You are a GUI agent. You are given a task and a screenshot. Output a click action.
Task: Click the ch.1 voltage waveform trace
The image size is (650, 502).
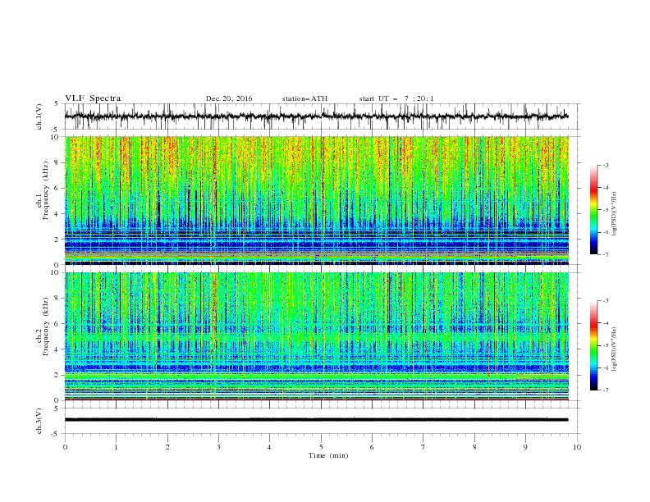point(316,116)
